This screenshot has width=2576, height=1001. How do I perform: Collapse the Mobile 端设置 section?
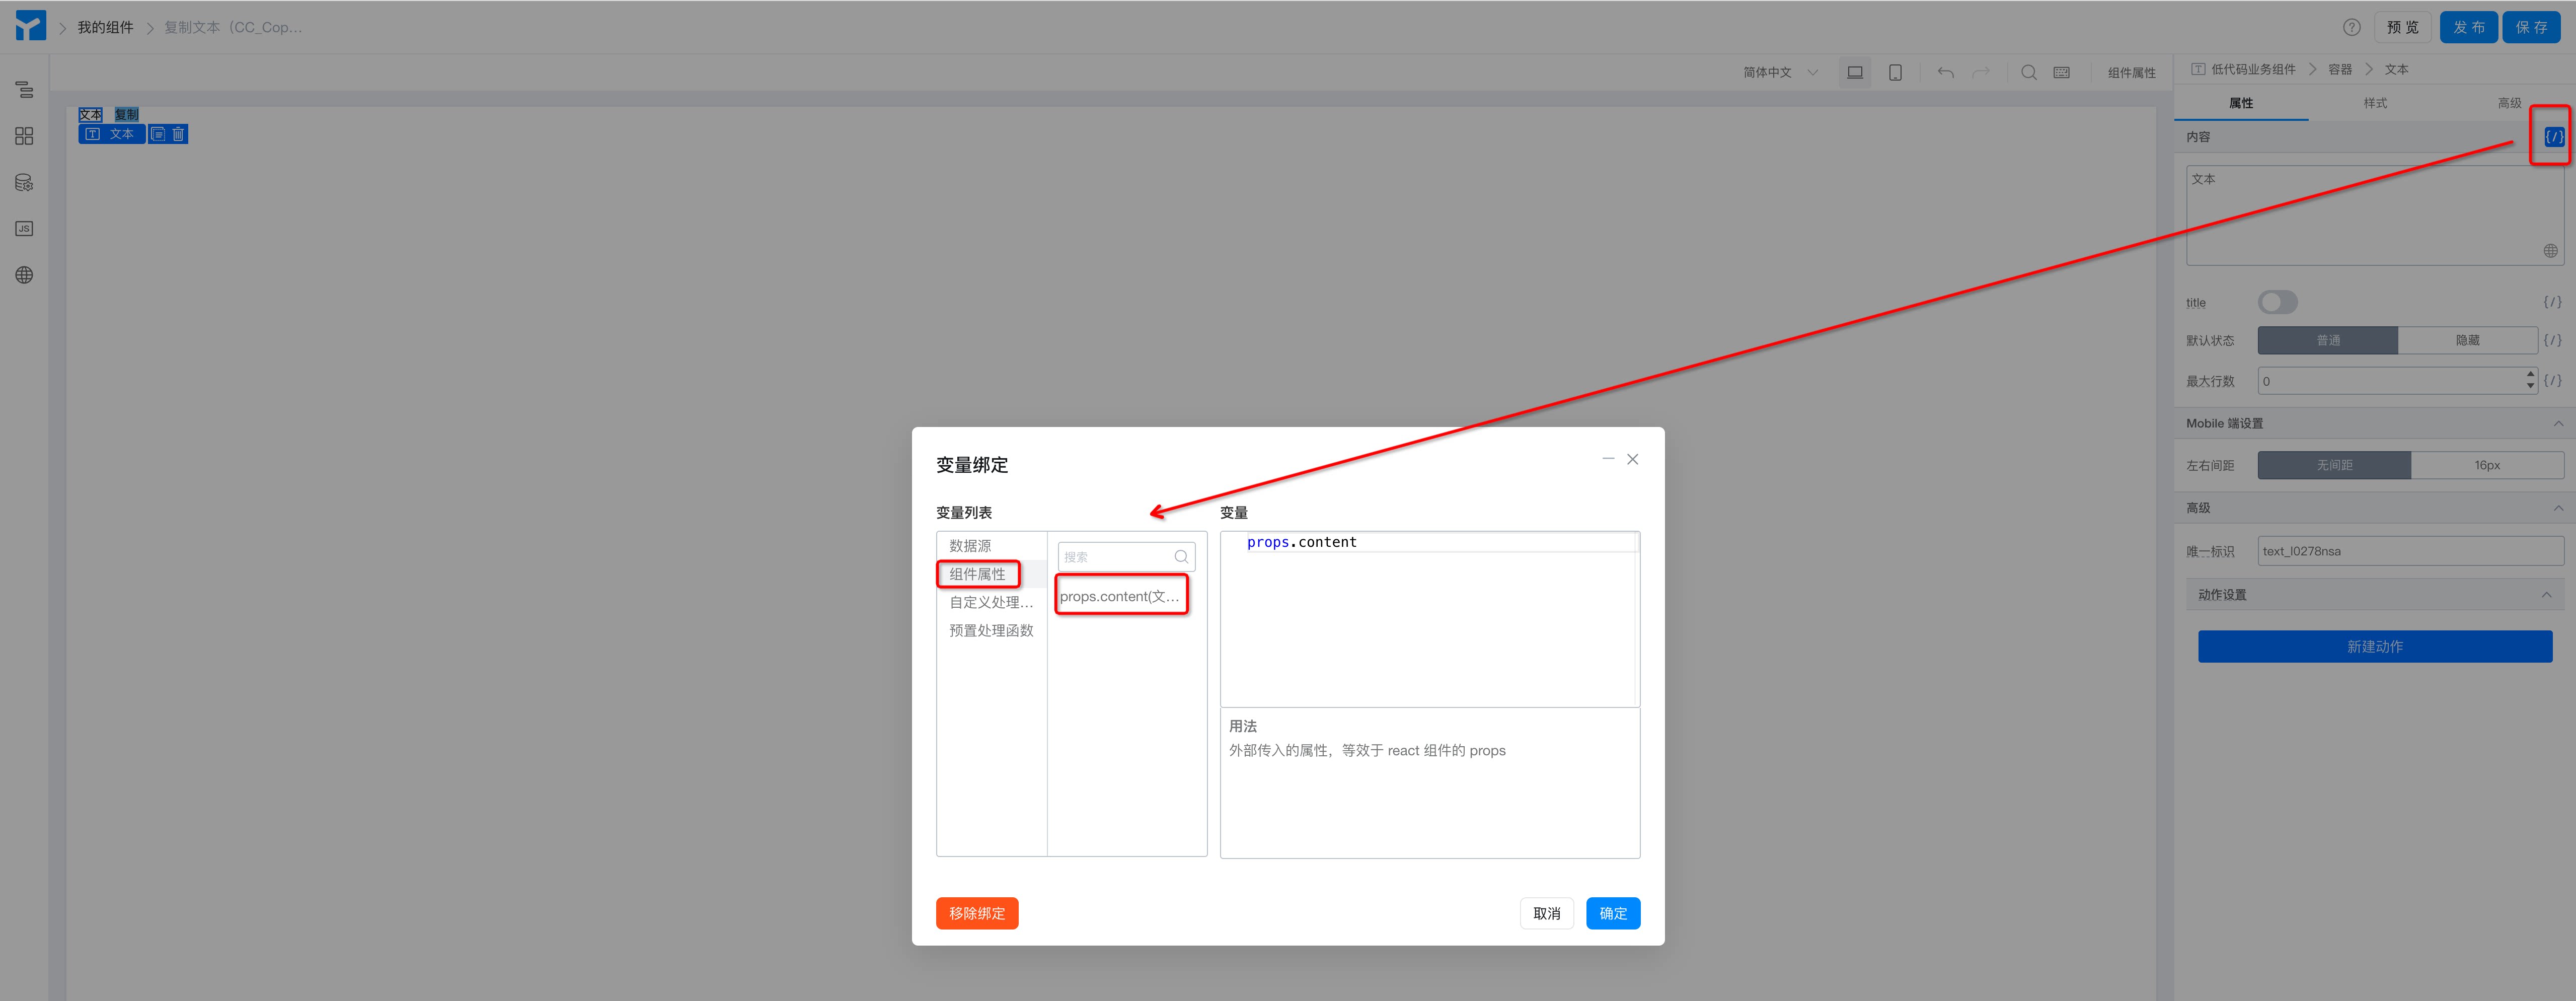tap(2557, 423)
